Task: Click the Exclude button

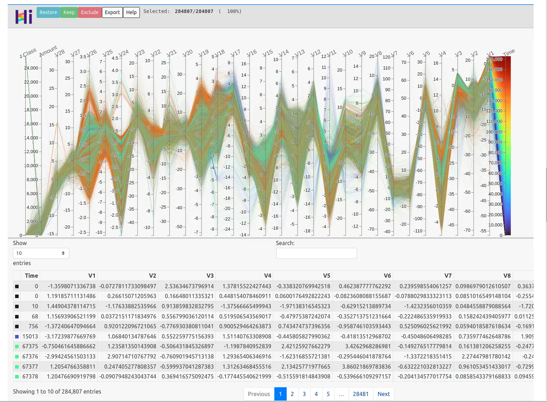Action: (90, 12)
